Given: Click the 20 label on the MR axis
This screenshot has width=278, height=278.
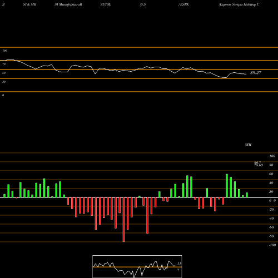Looking at the screenshot, I should click(x=271, y=192).
